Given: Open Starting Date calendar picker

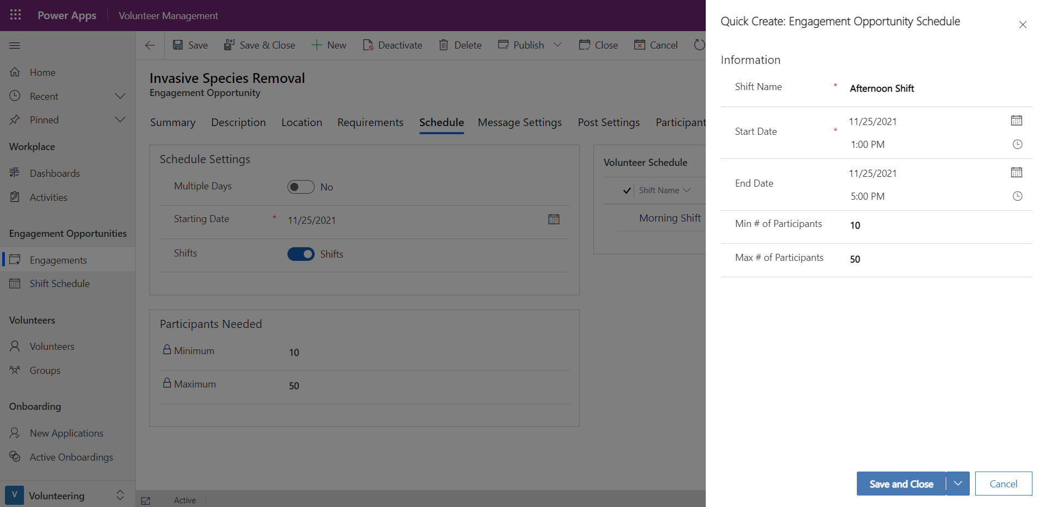Looking at the screenshot, I should tap(554, 219).
